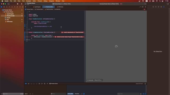
Task: Click the No Selection breadcrumb item
Action: pyautogui.click(x=57, y=9)
